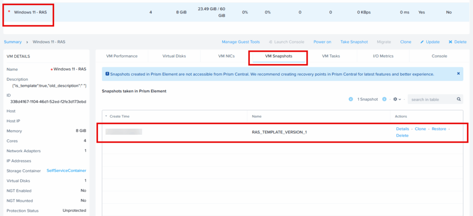
Task: Switch to I/O Metrics tab
Action: [x=383, y=56]
